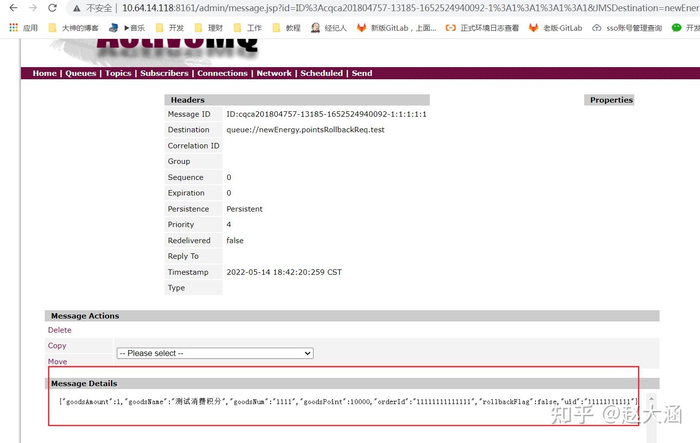Click the Reply To label
Screen dimensions: 700x443
tap(183, 256)
